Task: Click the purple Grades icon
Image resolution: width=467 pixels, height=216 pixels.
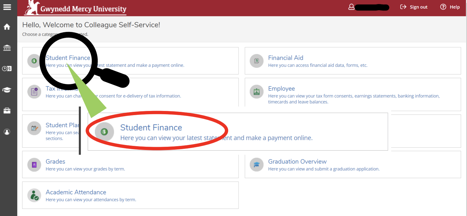Action: [34, 165]
